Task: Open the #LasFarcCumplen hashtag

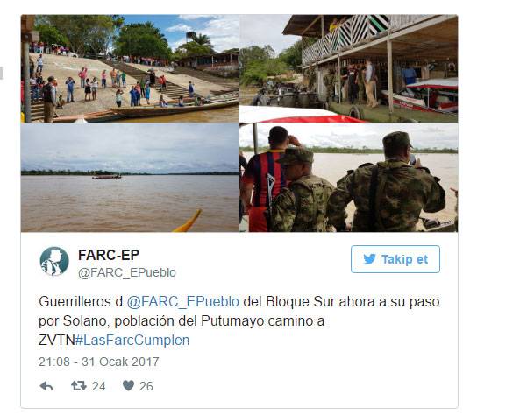Action: coord(132,341)
